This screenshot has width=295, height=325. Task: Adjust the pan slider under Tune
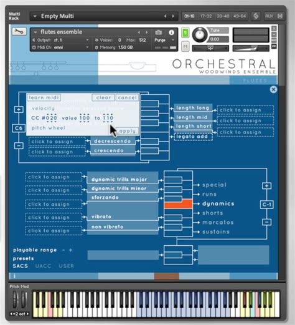coord(210,48)
